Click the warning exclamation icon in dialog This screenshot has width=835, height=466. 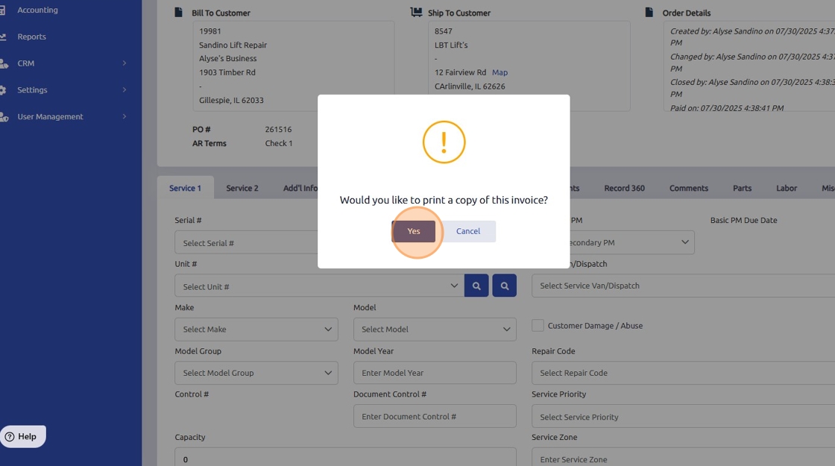pos(444,142)
